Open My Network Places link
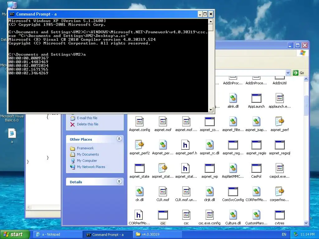This screenshot has height=239, width=319. [x=91, y=167]
